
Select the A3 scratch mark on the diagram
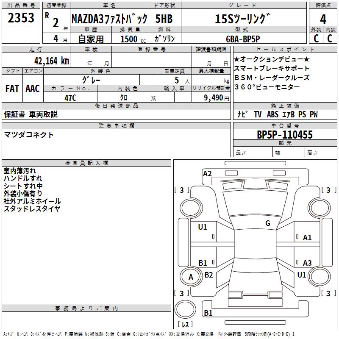307,263
